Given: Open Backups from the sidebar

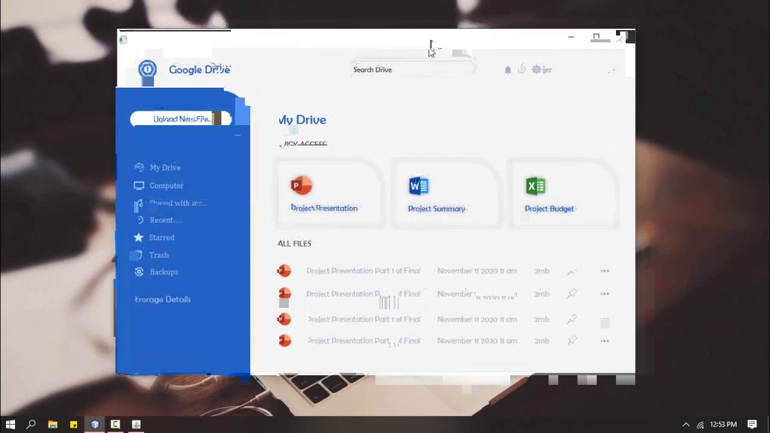Looking at the screenshot, I should 164,272.
